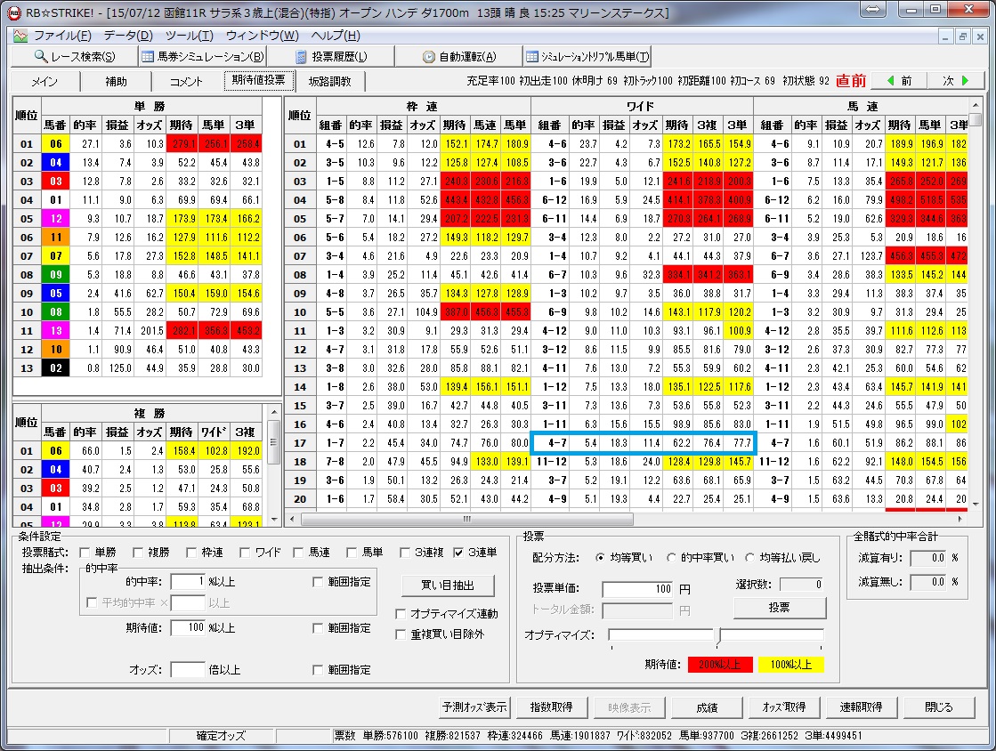Minimize the inner child window
996x751 pixels.
click(946, 36)
